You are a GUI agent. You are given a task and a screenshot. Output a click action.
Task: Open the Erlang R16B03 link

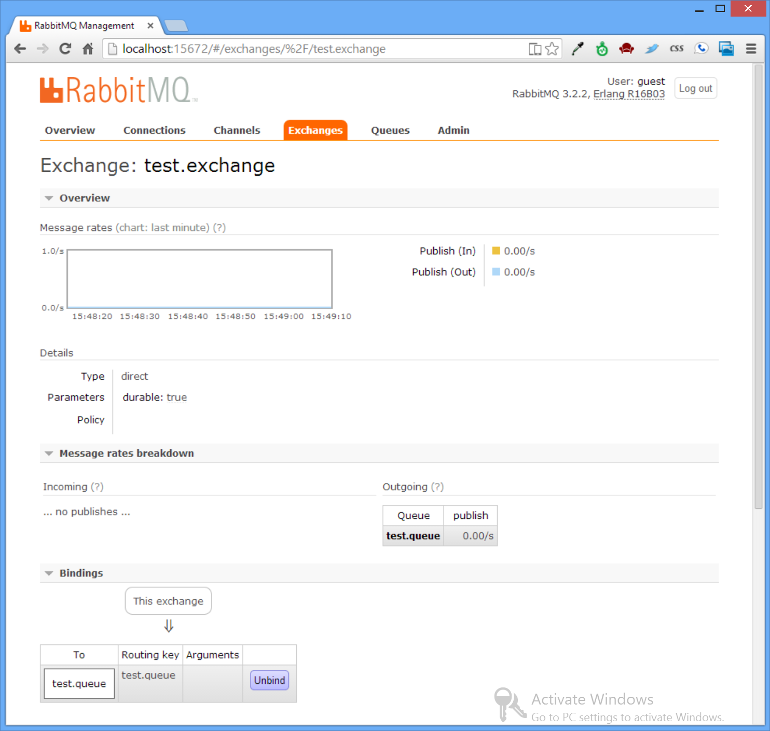click(629, 94)
